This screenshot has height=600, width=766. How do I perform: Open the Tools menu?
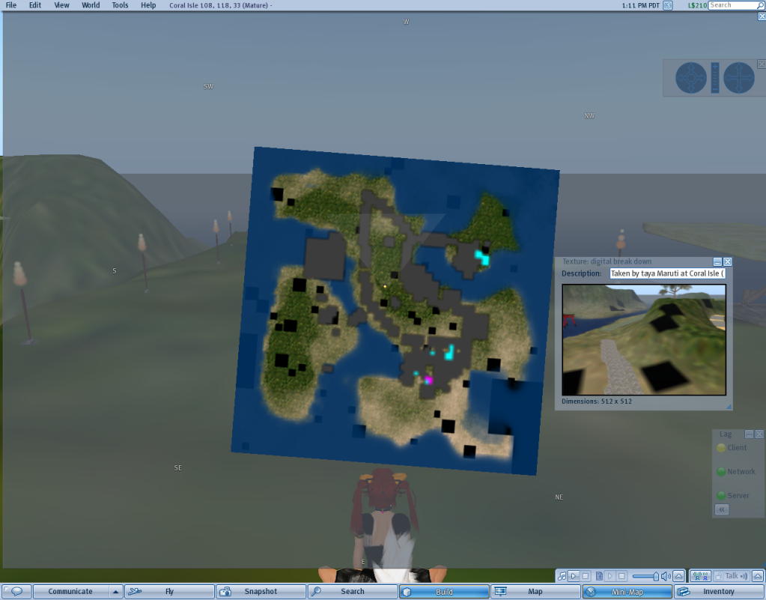tap(120, 5)
